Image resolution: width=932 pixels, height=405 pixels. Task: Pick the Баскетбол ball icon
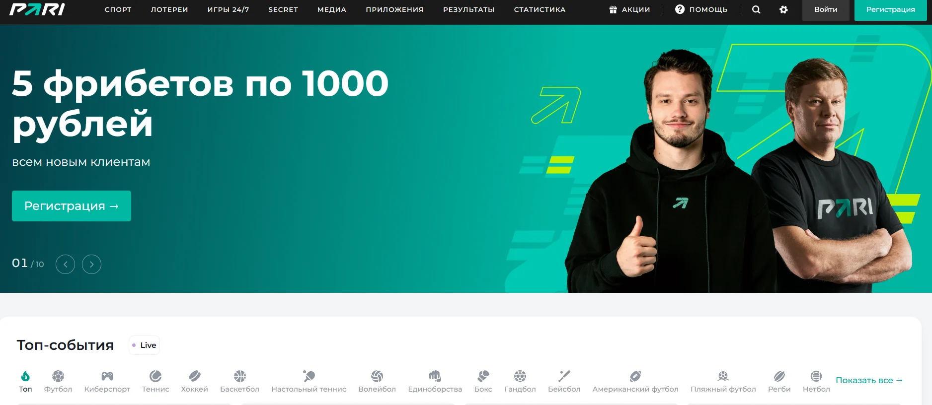tap(240, 376)
